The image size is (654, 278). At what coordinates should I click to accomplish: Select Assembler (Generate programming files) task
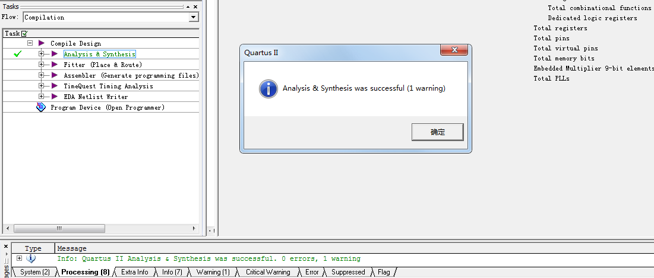pos(131,76)
